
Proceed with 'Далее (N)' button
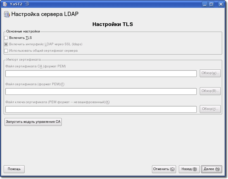212,169
